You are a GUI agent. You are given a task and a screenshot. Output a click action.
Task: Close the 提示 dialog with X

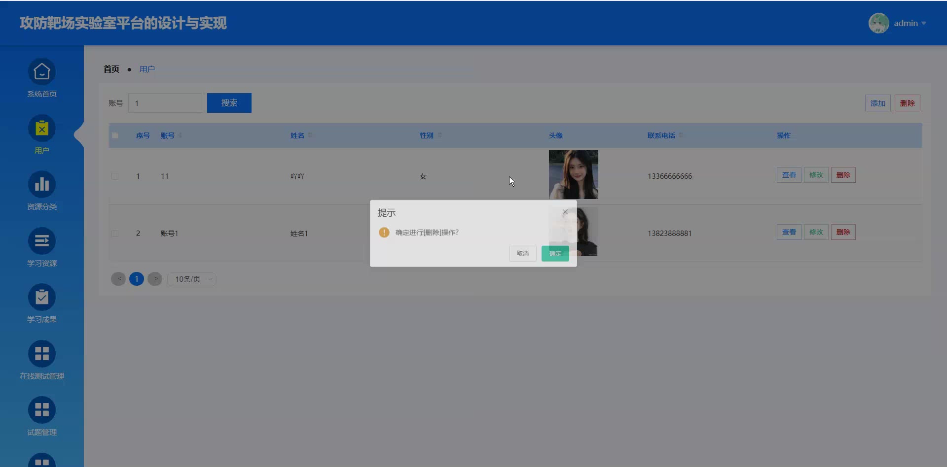coord(565,212)
